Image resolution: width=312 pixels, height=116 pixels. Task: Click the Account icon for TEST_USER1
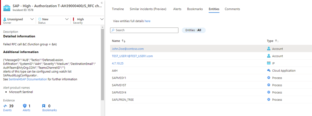(269, 56)
